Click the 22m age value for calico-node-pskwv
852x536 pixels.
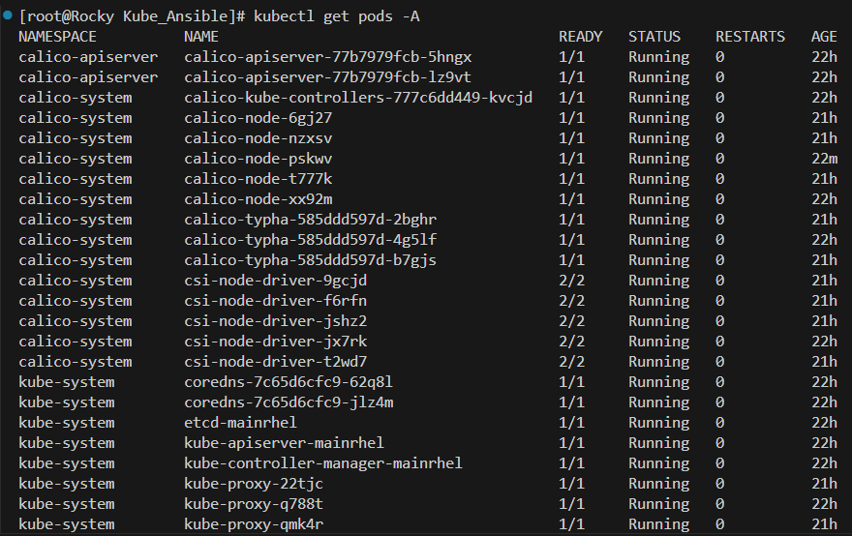click(x=824, y=159)
